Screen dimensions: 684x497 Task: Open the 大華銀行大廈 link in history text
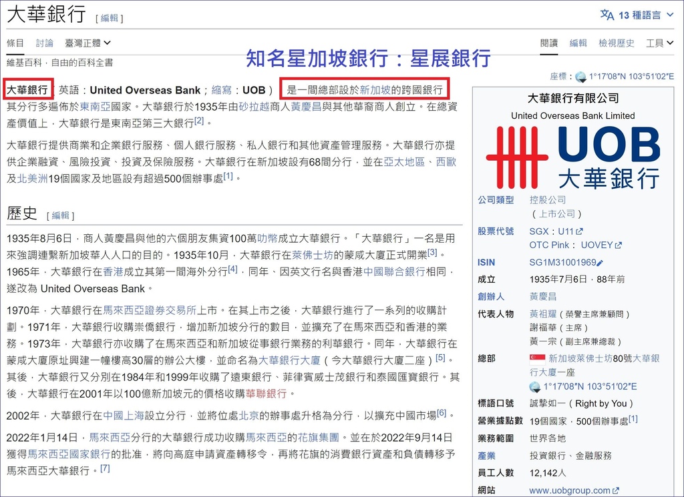coord(290,361)
